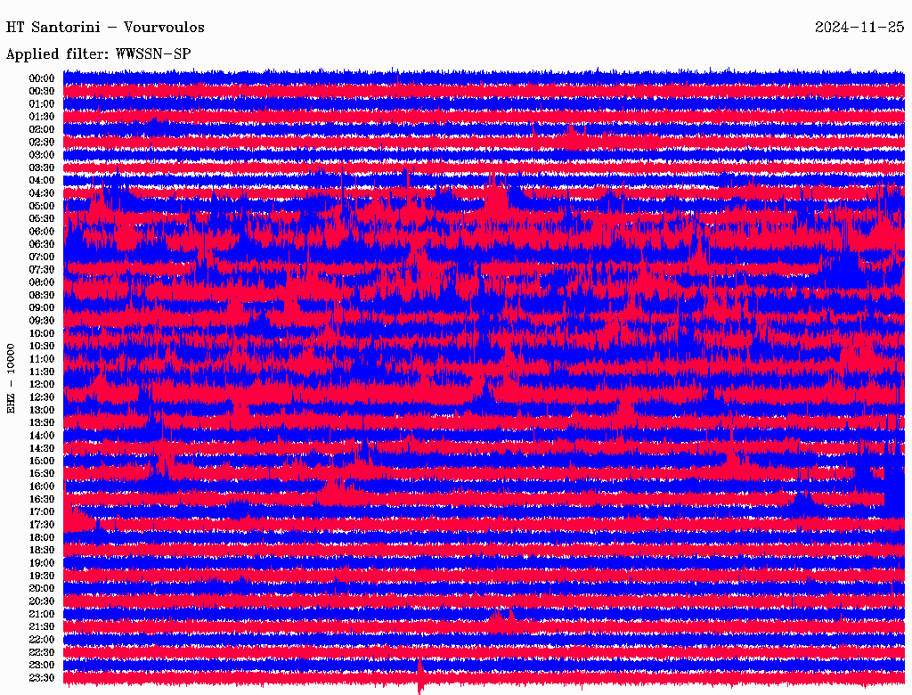Click the EHZ – 10000 channel label
This screenshot has width=912, height=695.
point(11,379)
